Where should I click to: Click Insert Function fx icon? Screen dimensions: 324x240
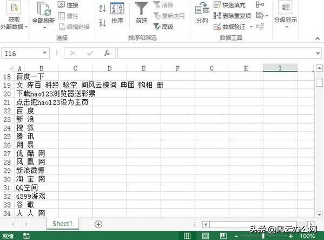(x=107, y=54)
